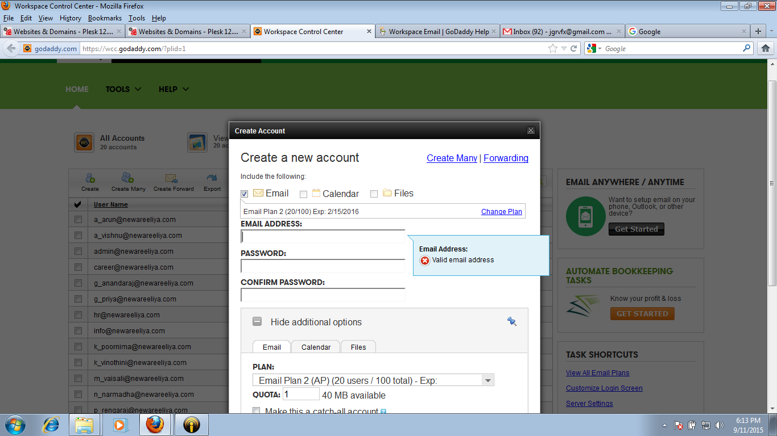Click the bookmark star icon in address bar
Image resolution: width=777 pixels, height=436 pixels.
(x=553, y=49)
